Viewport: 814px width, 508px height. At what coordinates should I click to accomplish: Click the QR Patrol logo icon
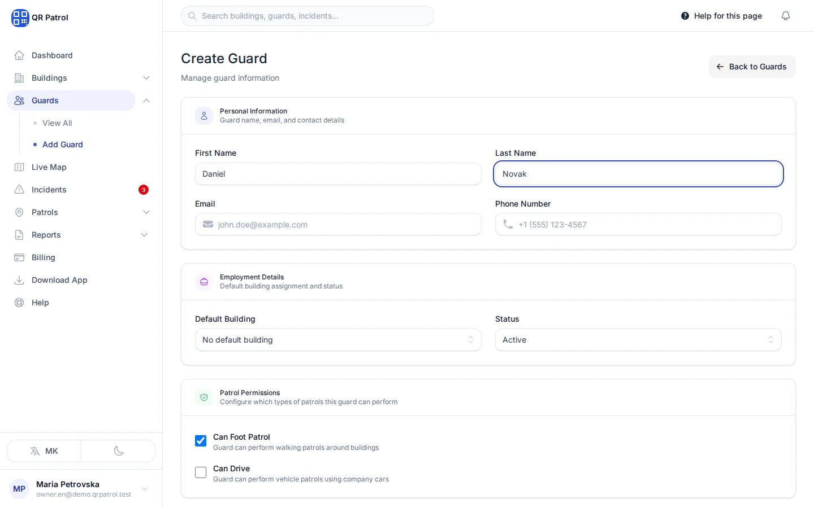pos(20,17)
